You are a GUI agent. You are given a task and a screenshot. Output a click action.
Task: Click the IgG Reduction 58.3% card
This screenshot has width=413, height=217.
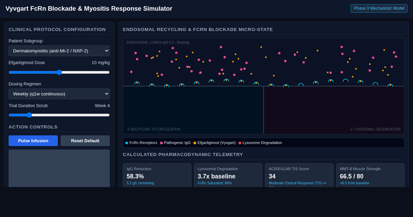pyautogui.click(x=157, y=175)
